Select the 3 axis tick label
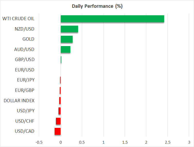The width and height of the screenshot is (194, 147). 189,142
